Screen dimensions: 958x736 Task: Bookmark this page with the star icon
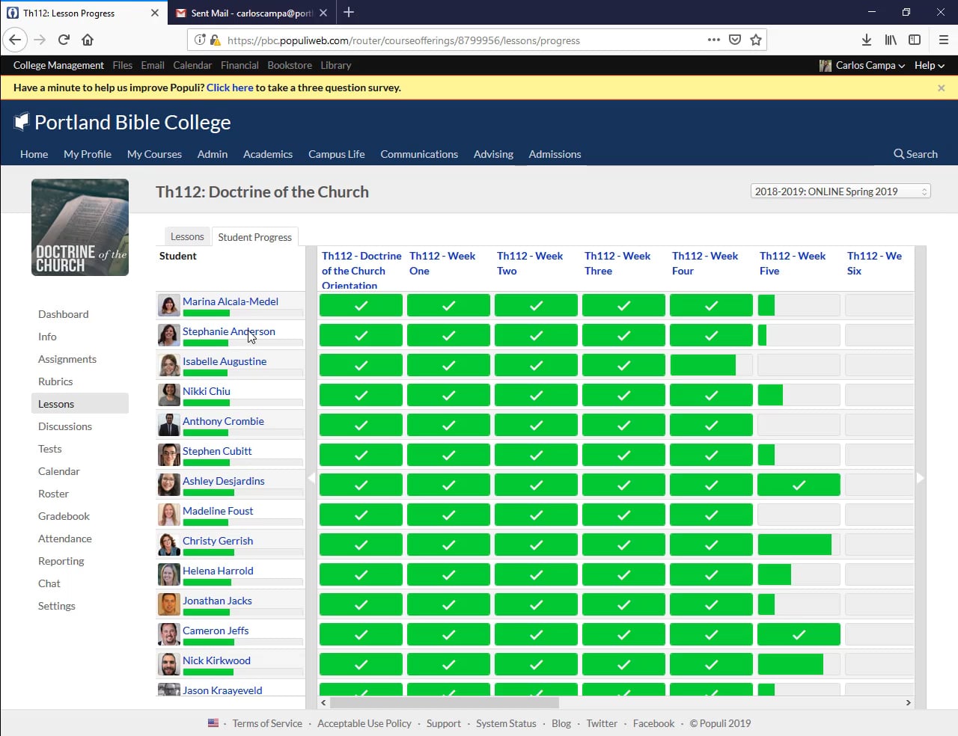tap(756, 40)
